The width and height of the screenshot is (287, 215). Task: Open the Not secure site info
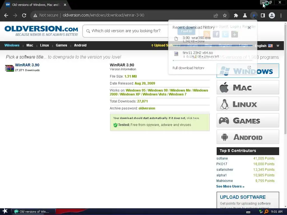[46, 15]
